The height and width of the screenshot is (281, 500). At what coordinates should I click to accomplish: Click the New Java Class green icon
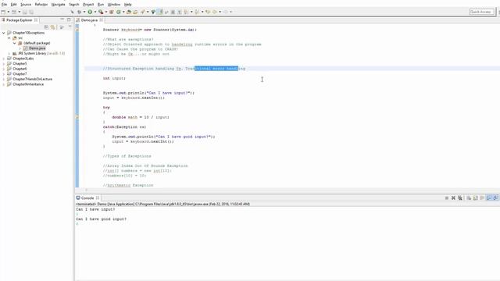[118, 12]
